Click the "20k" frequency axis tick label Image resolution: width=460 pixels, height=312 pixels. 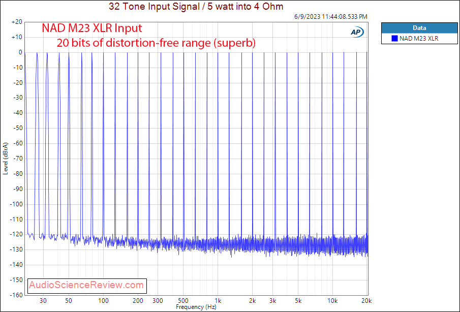tap(366, 301)
